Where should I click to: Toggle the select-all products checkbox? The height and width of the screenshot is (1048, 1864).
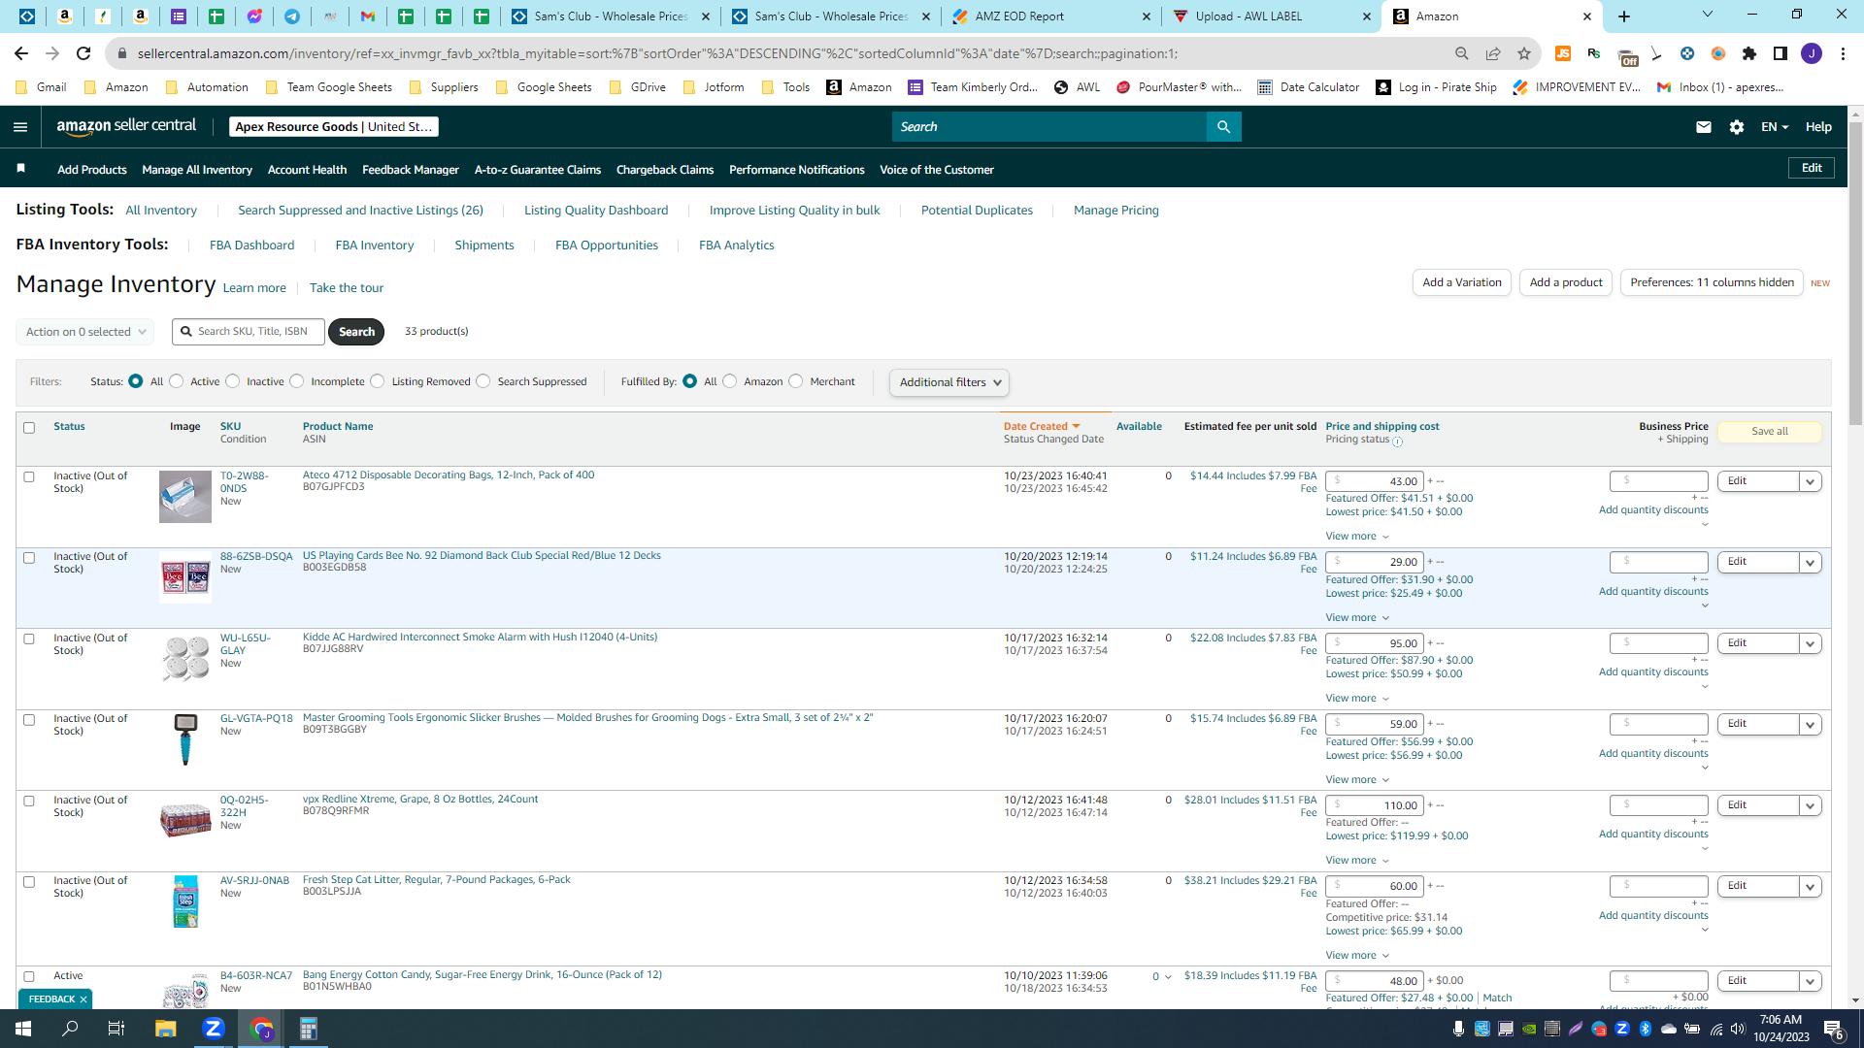click(29, 428)
